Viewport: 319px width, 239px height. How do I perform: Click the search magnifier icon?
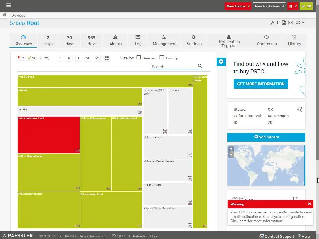200,66
